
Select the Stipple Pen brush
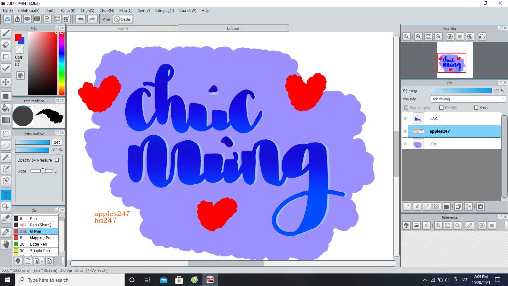(x=36, y=251)
